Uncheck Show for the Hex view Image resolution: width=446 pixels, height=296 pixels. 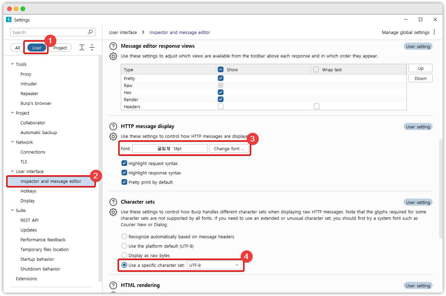pyautogui.click(x=220, y=92)
